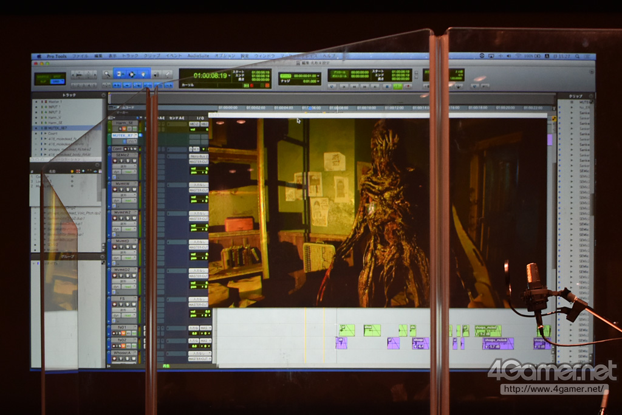Open MvmtW input path selector
Image resolution: width=622 pixels, height=415 pixels.
point(199,185)
